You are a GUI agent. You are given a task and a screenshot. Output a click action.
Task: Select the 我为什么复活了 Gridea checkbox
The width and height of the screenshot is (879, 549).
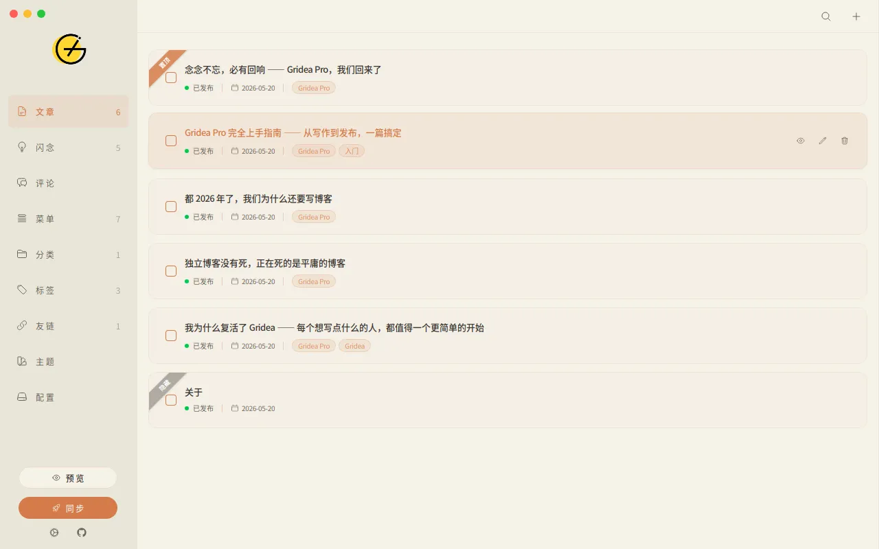pyautogui.click(x=171, y=336)
